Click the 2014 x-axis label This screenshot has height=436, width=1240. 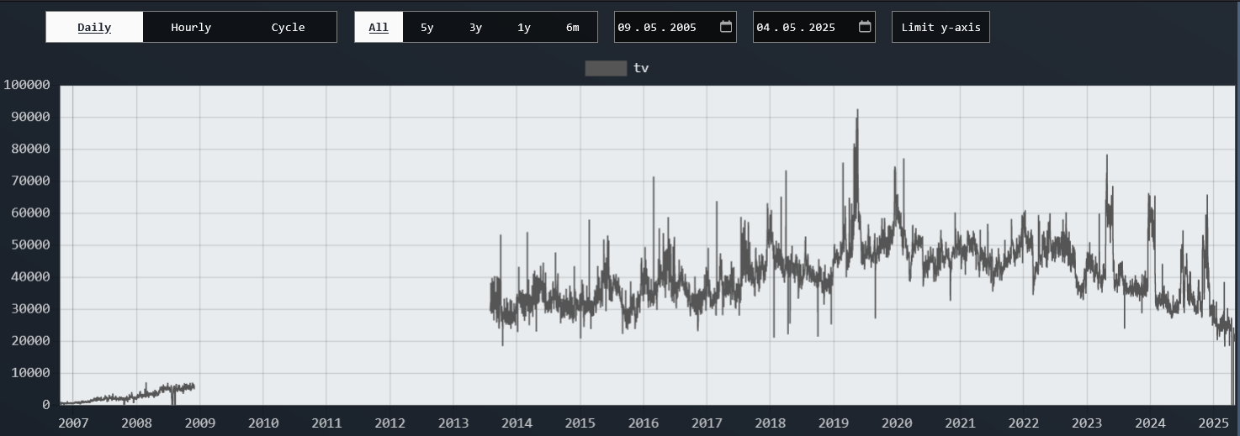[517, 423]
